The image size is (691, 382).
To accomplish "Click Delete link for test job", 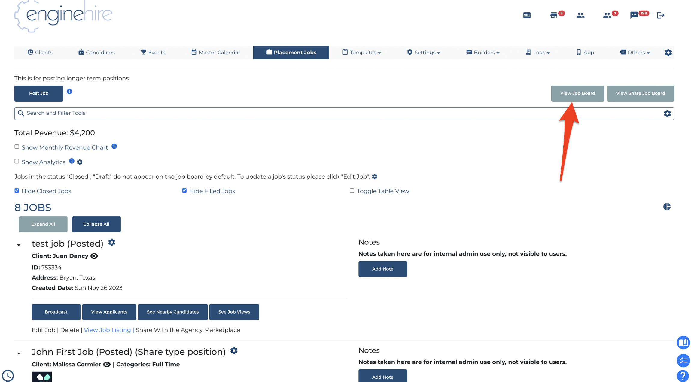I will pos(69,330).
